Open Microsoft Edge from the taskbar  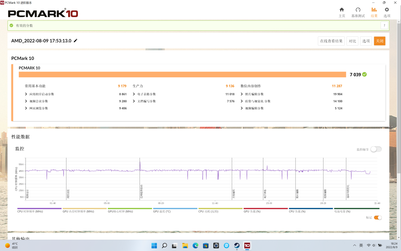tap(195, 245)
